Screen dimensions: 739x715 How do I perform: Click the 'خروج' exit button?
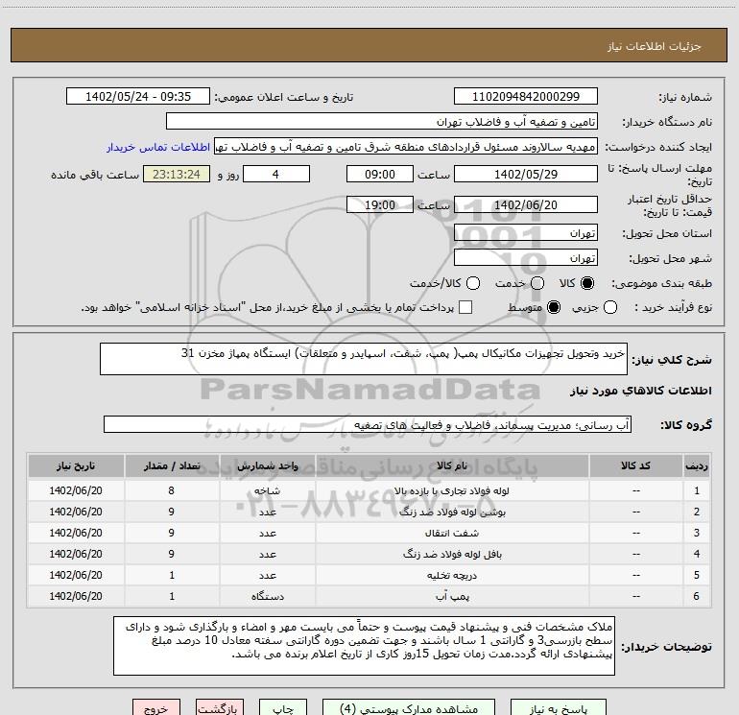[156, 708]
